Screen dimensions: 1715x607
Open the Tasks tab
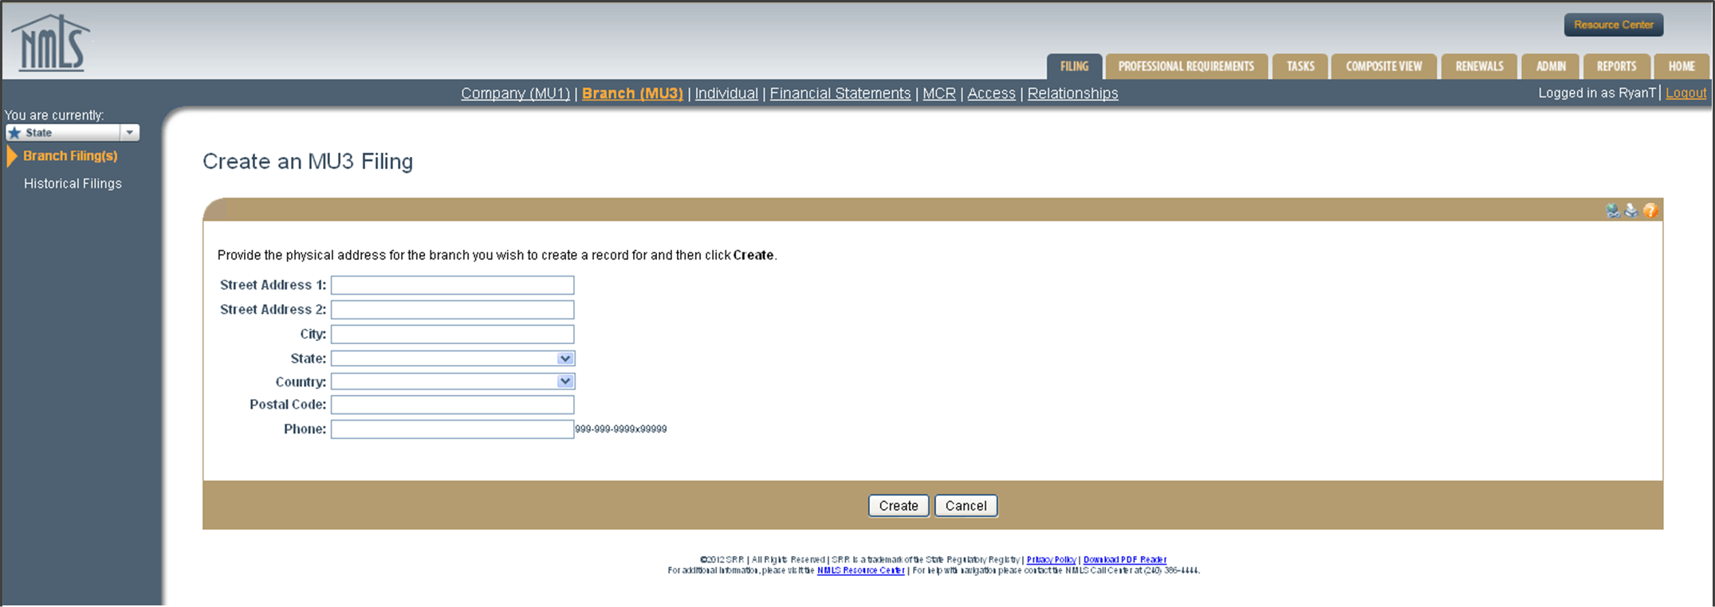1300,66
